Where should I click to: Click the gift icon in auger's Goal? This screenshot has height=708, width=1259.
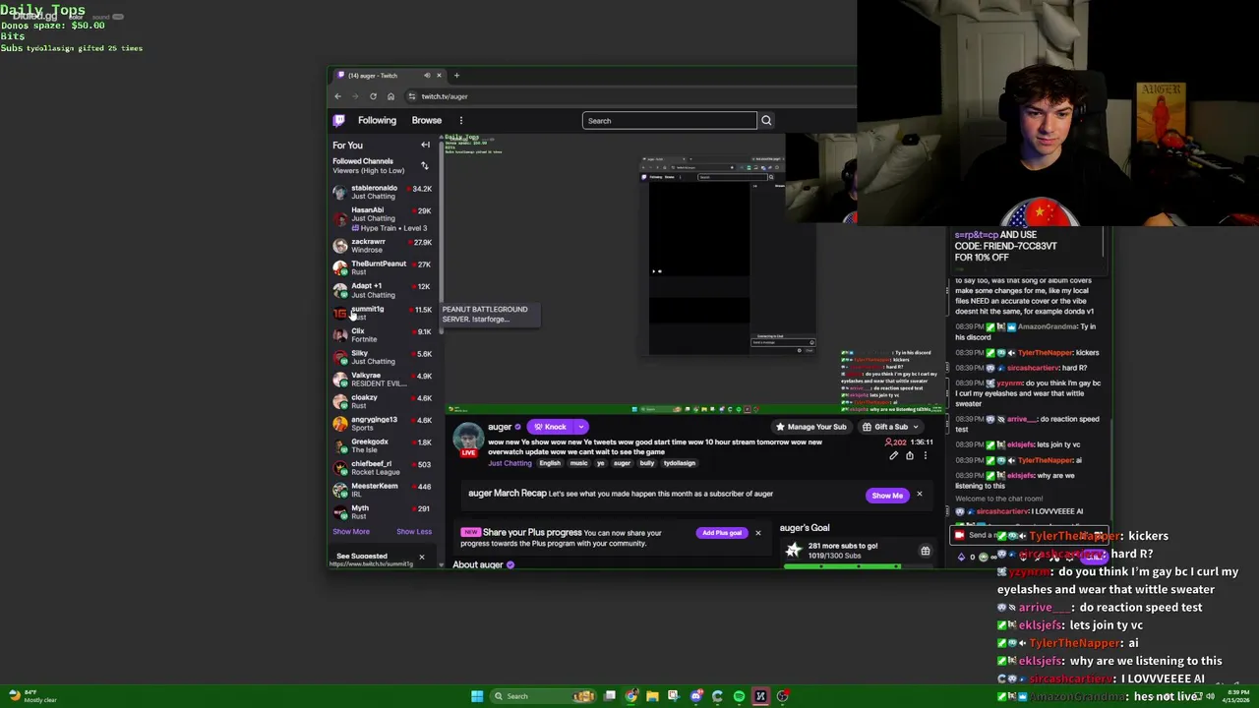(x=925, y=552)
